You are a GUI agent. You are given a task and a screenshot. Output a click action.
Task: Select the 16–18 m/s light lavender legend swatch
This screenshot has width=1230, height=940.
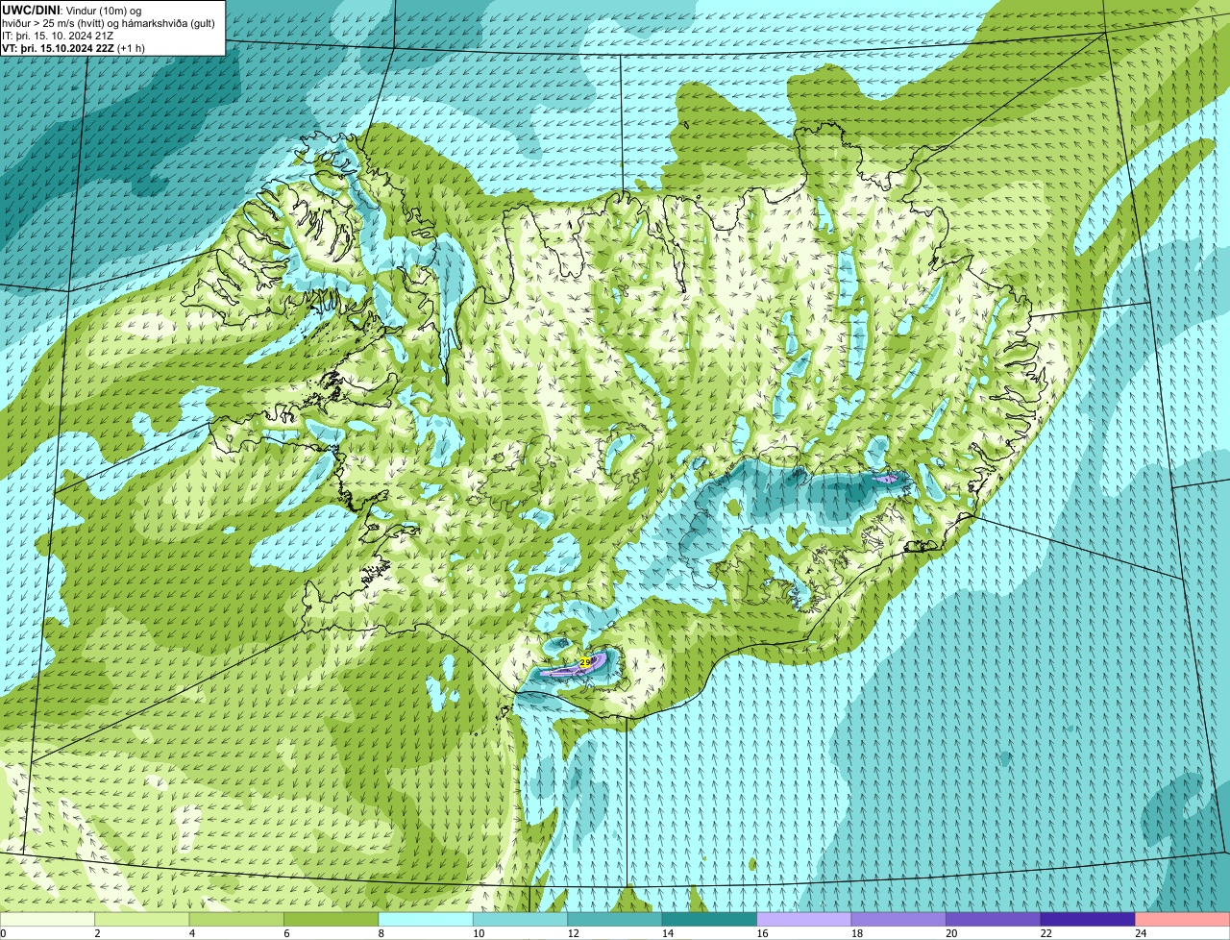coord(805,920)
